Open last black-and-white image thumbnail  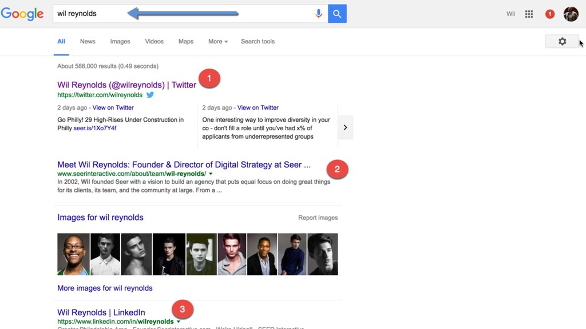click(323, 254)
